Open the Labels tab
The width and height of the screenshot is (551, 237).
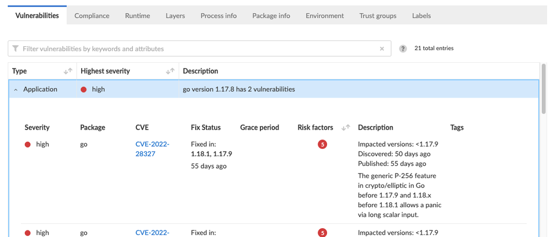[x=421, y=15]
